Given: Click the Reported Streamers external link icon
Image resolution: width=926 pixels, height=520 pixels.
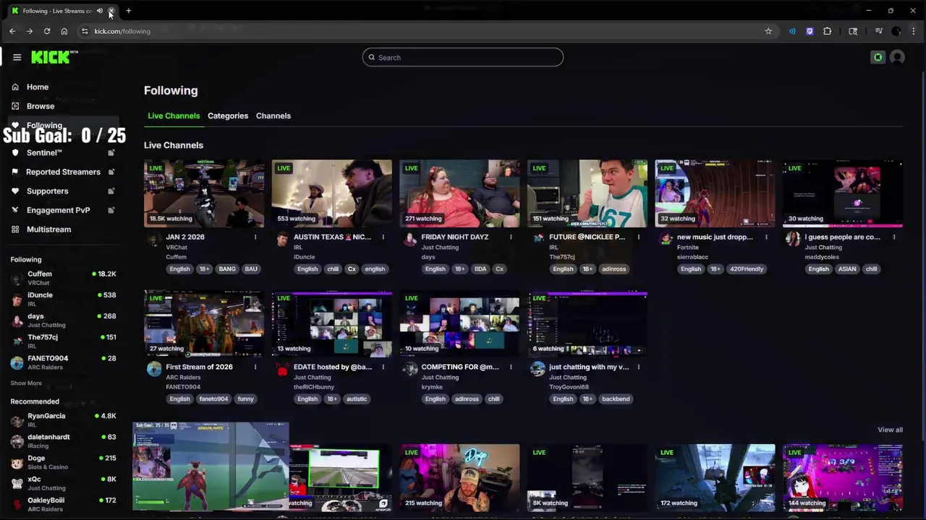Looking at the screenshot, I should [x=111, y=172].
